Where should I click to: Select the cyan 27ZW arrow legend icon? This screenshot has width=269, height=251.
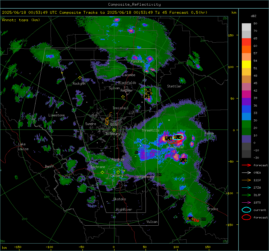coord(246,188)
